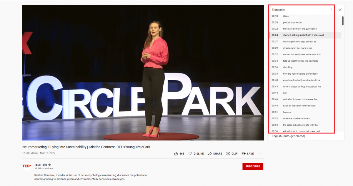
Task: Like the video with 565 likes
Action: tap(179, 154)
